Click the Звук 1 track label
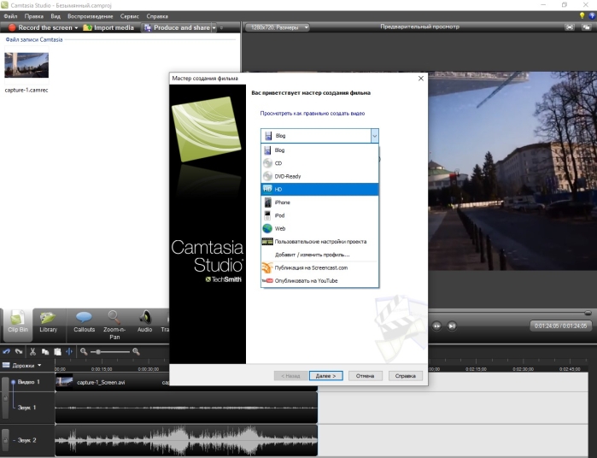Image resolution: width=597 pixels, height=458 pixels. (x=26, y=408)
